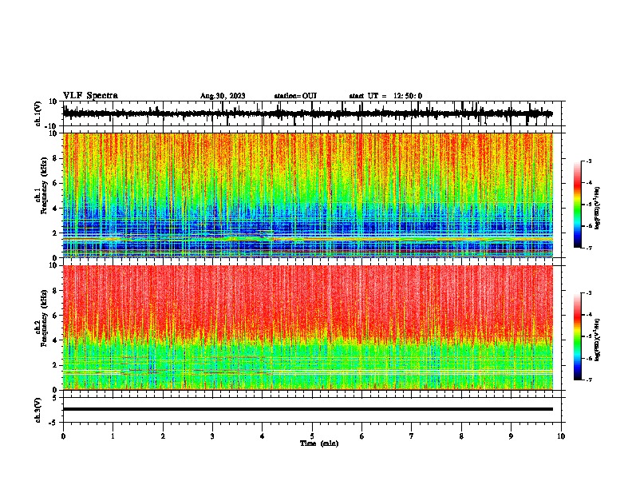Image resolution: width=632 pixels, height=489 pixels.
Task: Click the '-3' value atop ch.1 color bar
Action: [588, 161]
